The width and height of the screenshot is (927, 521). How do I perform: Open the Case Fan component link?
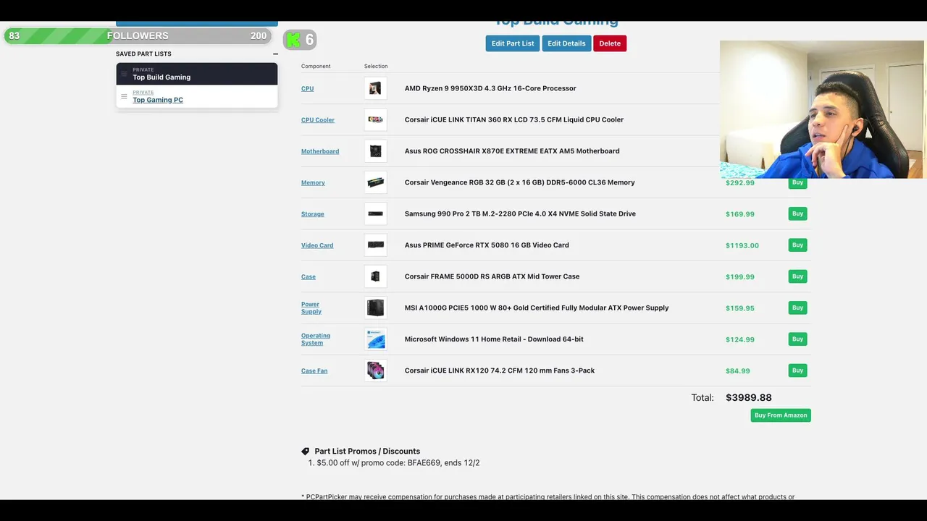point(314,370)
